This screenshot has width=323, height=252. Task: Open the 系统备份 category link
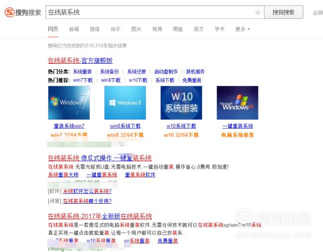pyautogui.click(x=109, y=72)
